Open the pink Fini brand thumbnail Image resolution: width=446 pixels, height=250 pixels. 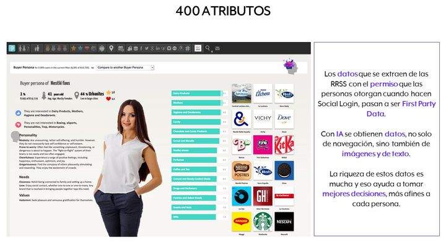263,145
